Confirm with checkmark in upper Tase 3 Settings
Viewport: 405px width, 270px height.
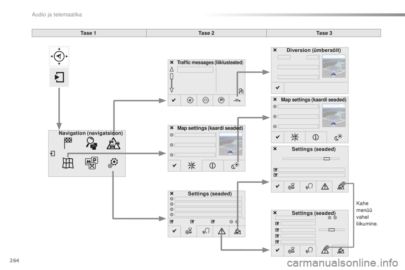click(x=278, y=186)
